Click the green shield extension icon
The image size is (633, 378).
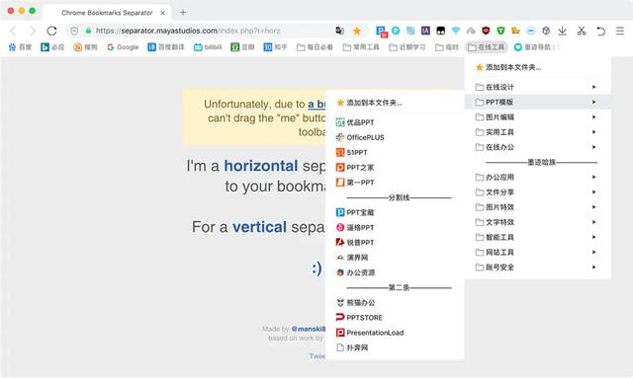[501, 31]
